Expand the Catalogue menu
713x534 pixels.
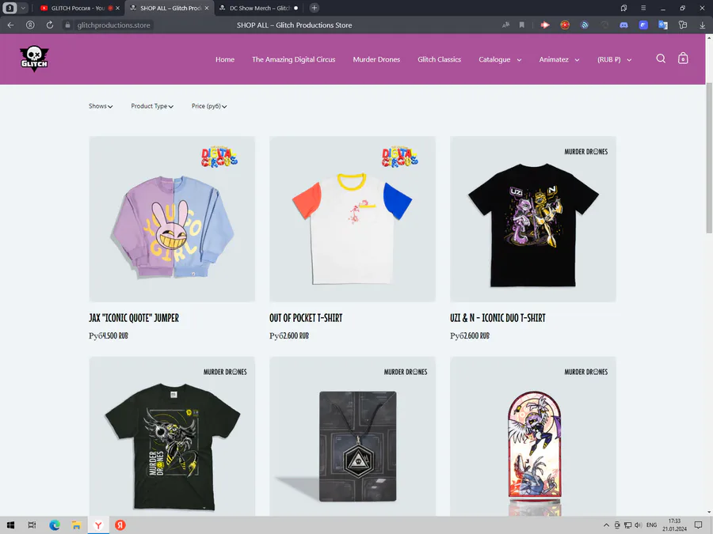click(500, 59)
